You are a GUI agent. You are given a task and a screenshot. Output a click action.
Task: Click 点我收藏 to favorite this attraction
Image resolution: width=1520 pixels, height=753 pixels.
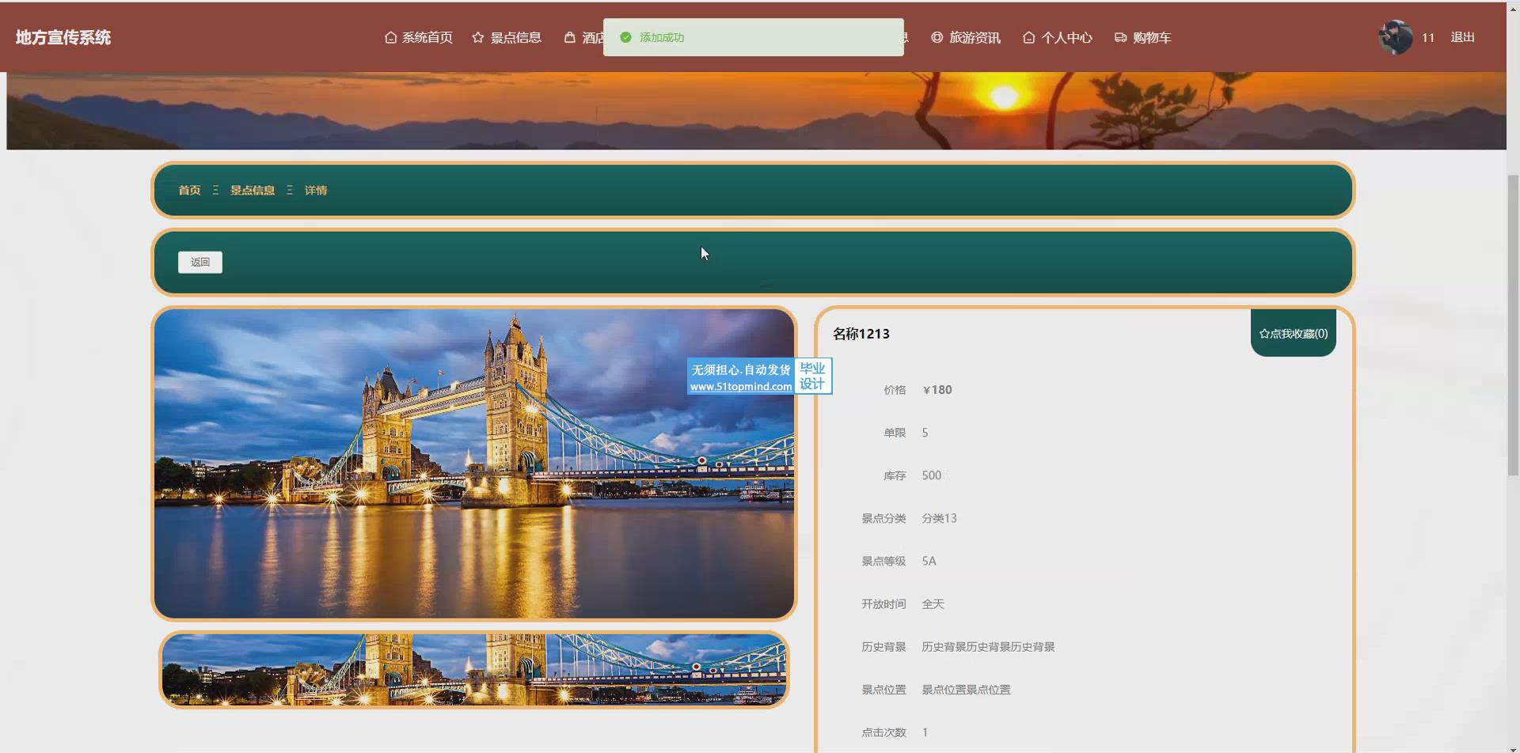coord(1293,334)
